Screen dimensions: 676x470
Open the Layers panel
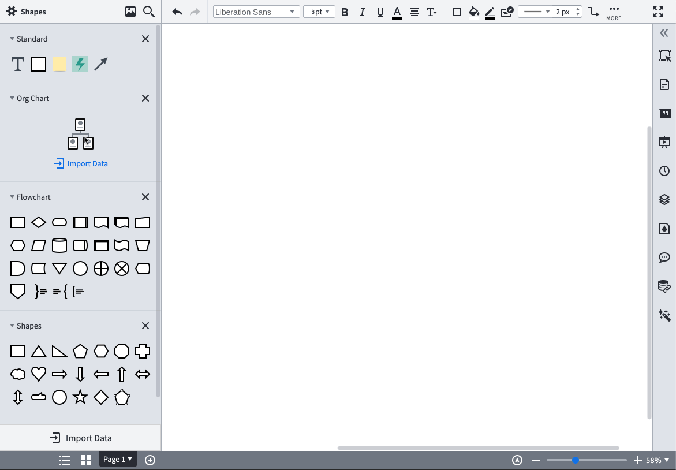pos(664,199)
